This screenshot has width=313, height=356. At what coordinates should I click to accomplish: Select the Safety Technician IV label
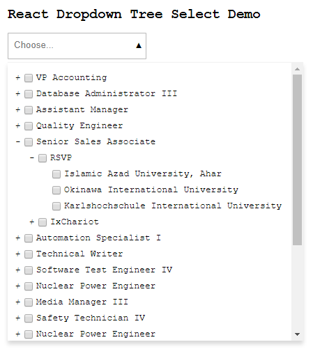pos(91,318)
